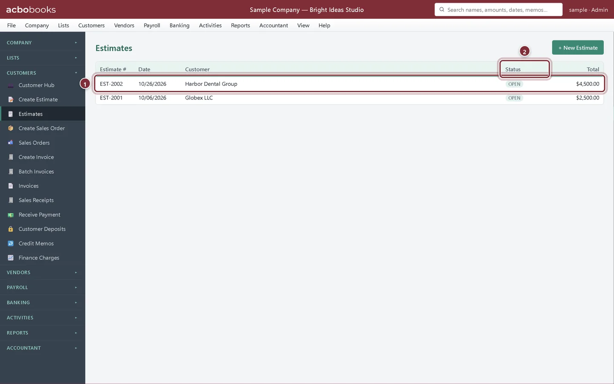
Task: Sort by the Total column header
Action: pos(593,69)
